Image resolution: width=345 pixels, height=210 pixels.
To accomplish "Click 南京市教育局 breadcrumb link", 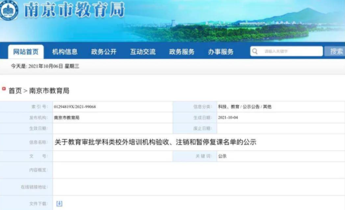I will pyautogui.click(x=49, y=91).
